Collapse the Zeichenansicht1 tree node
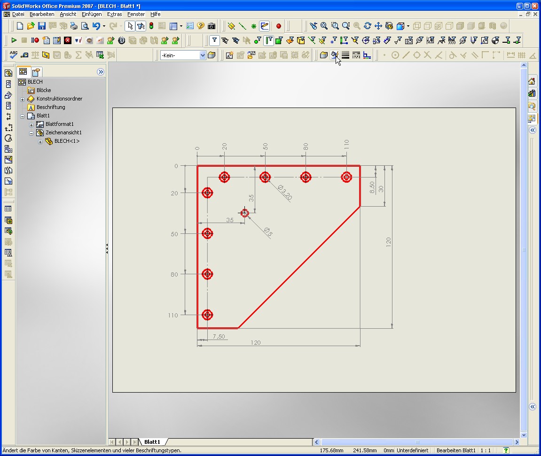The width and height of the screenshot is (541, 456). click(31, 133)
